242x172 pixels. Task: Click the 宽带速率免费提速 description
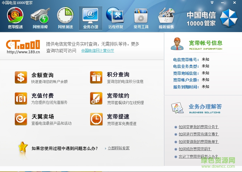click(x=122, y=124)
